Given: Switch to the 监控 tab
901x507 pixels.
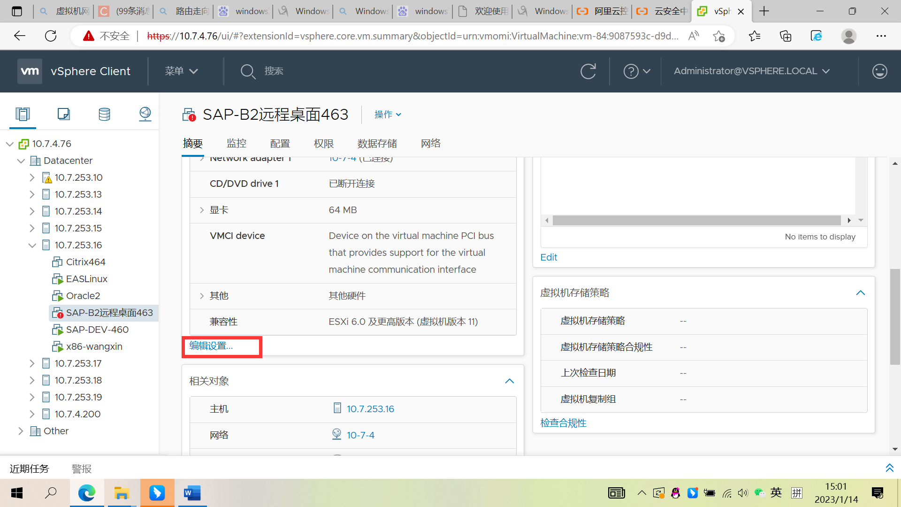Looking at the screenshot, I should [x=236, y=144].
